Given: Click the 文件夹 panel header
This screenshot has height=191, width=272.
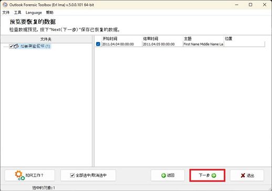Looking at the screenshot, I should pyautogui.click(x=46, y=39).
